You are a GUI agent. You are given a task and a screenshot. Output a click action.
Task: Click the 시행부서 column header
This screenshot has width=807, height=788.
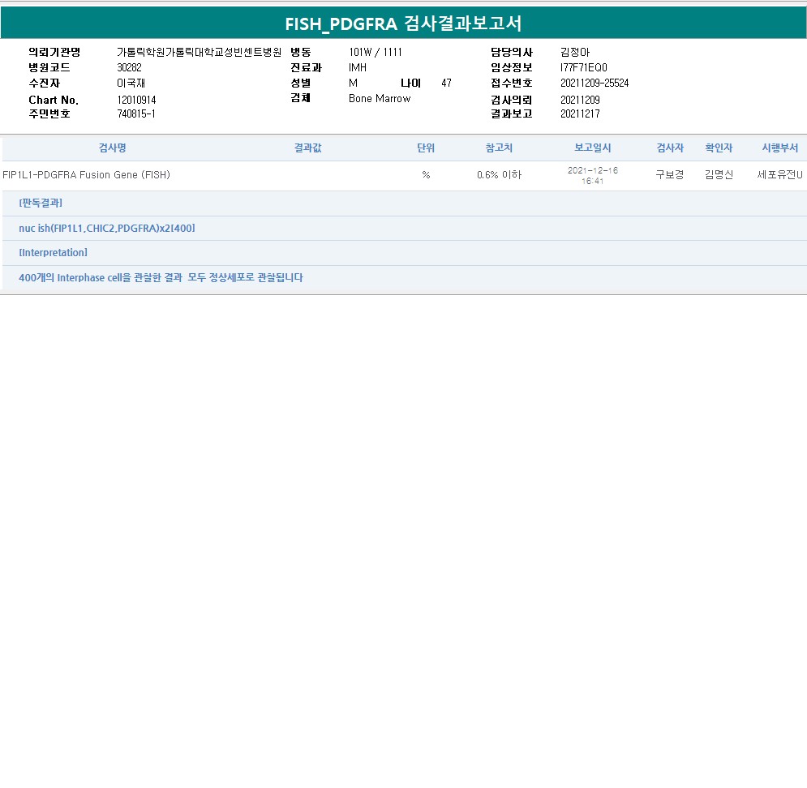[779, 148]
